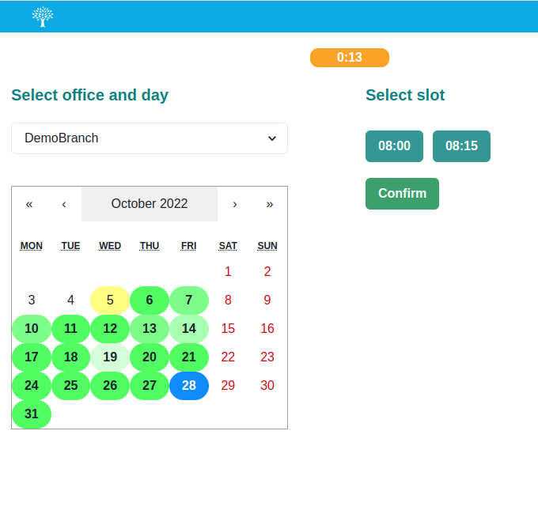Select October 7 on calendar

click(x=189, y=300)
